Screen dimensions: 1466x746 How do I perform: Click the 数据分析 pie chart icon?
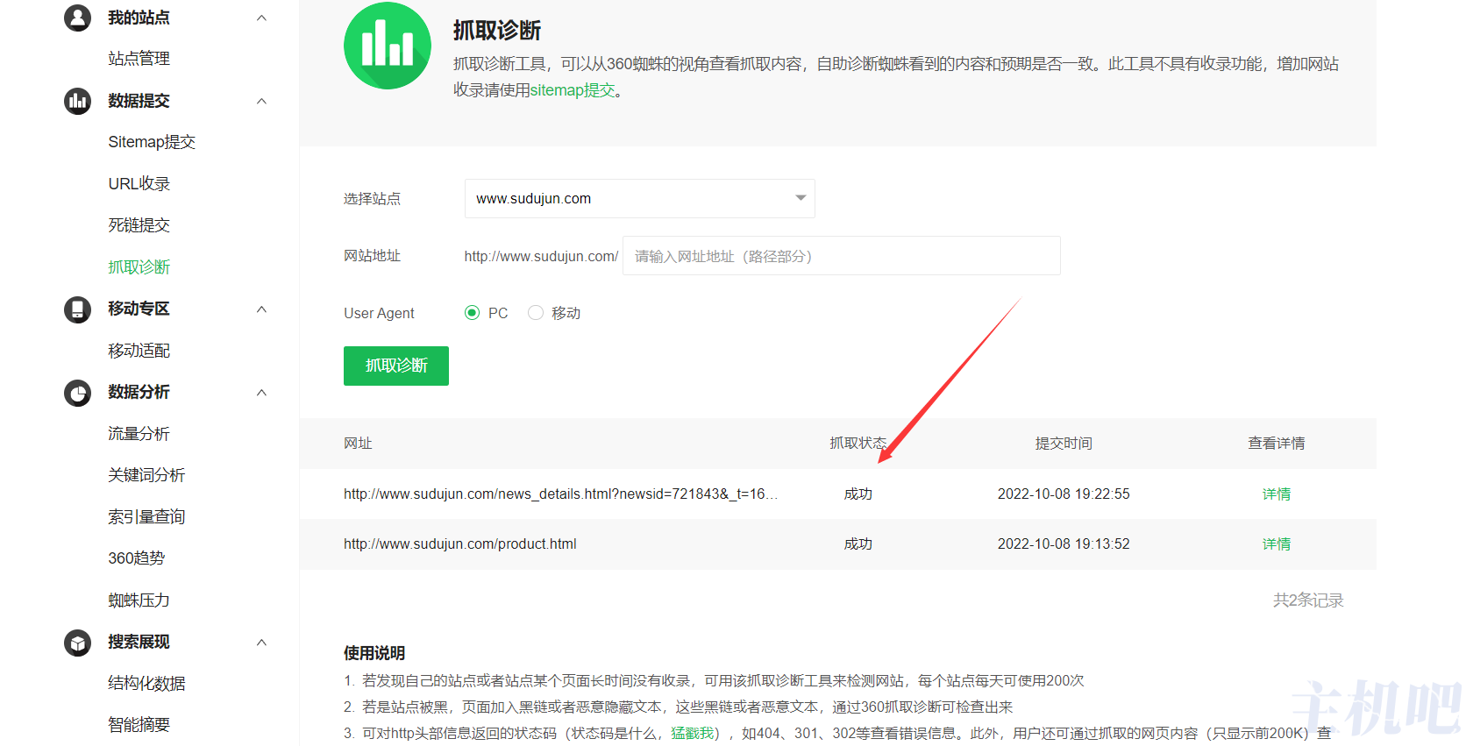pos(77,393)
